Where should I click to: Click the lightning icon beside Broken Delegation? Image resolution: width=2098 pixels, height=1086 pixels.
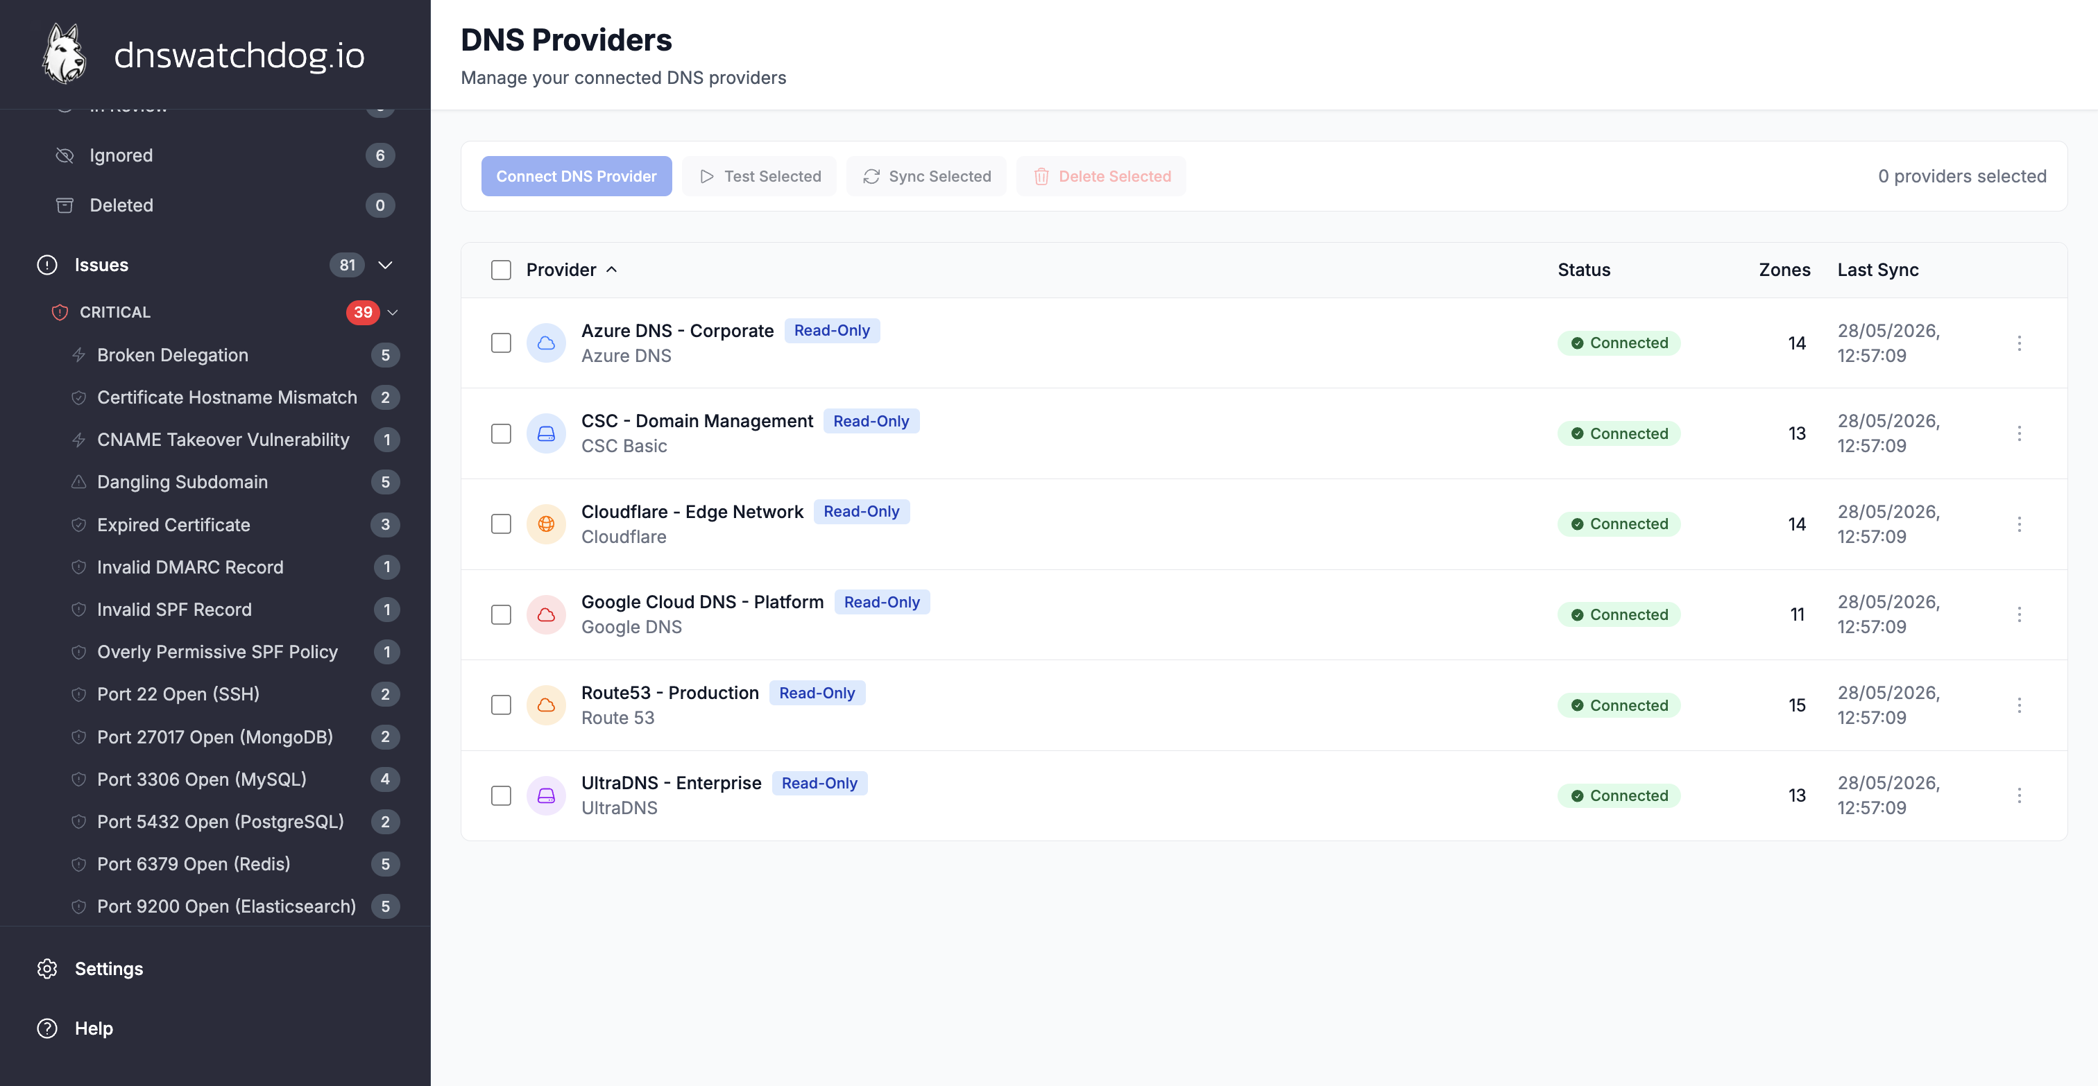click(x=79, y=355)
